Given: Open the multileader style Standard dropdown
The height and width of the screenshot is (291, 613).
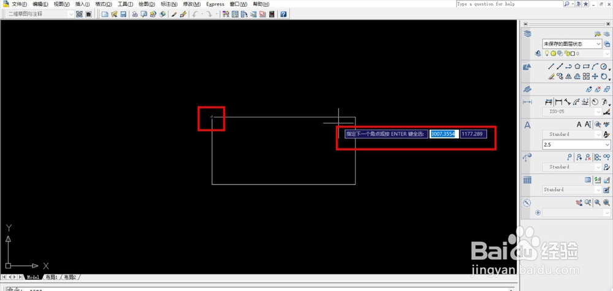Looking at the screenshot, I should point(573,167).
